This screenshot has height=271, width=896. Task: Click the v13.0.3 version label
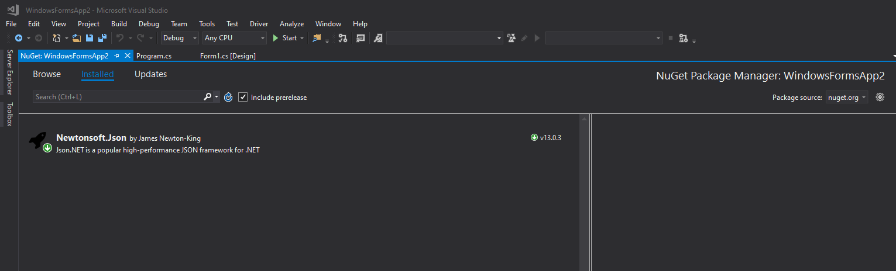pyautogui.click(x=551, y=138)
